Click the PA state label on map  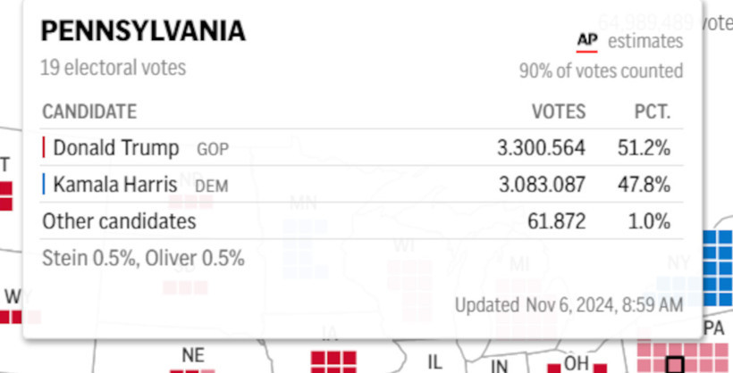click(x=713, y=328)
